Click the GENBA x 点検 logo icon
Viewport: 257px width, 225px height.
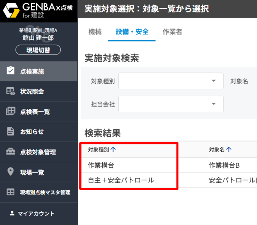[11, 11]
